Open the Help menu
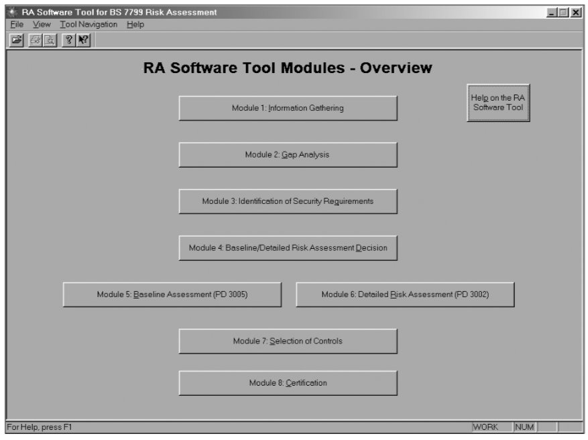 [x=135, y=24]
